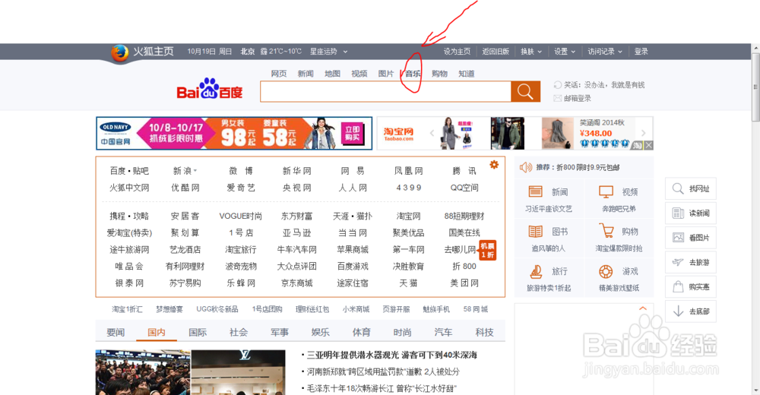
Task: Open the 优酷网 link
Action: coord(185,188)
